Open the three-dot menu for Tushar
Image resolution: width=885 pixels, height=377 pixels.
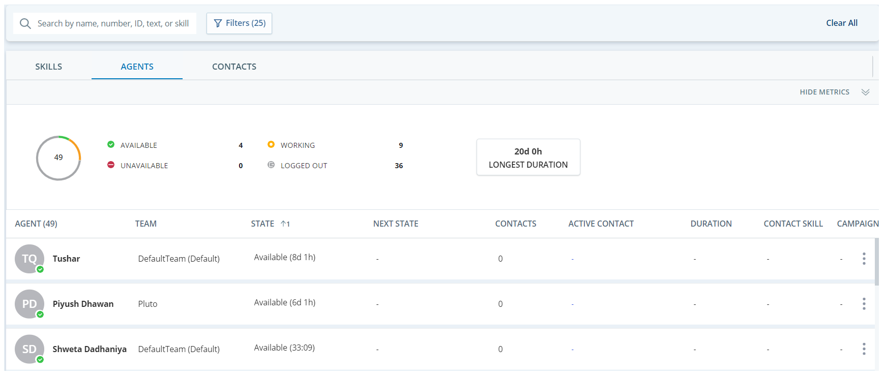coord(864,259)
